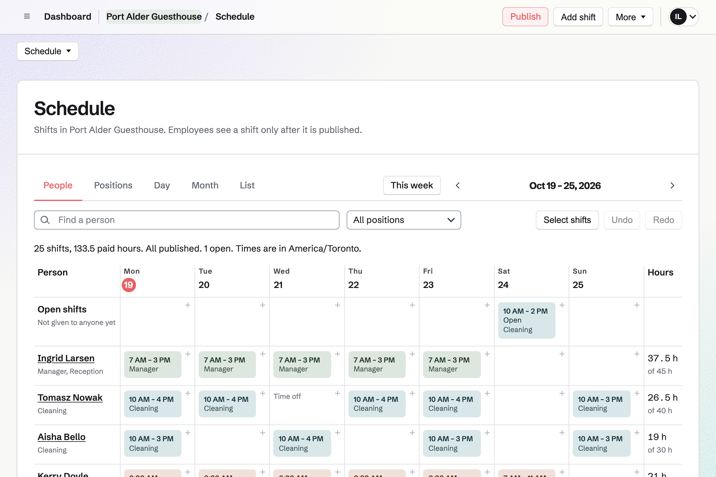The width and height of the screenshot is (716, 477).
Task: Open Port Alder Guesthouse breadcrumb
Action: tap(154, 17)
